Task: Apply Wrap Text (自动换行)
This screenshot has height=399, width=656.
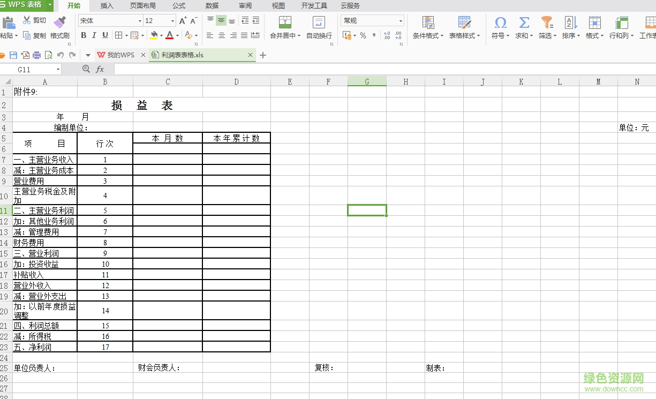Action: click(318, 28)
